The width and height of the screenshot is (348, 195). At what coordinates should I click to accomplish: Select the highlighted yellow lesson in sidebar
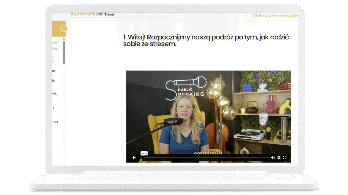pyautogui.click(x=54, y=59)
